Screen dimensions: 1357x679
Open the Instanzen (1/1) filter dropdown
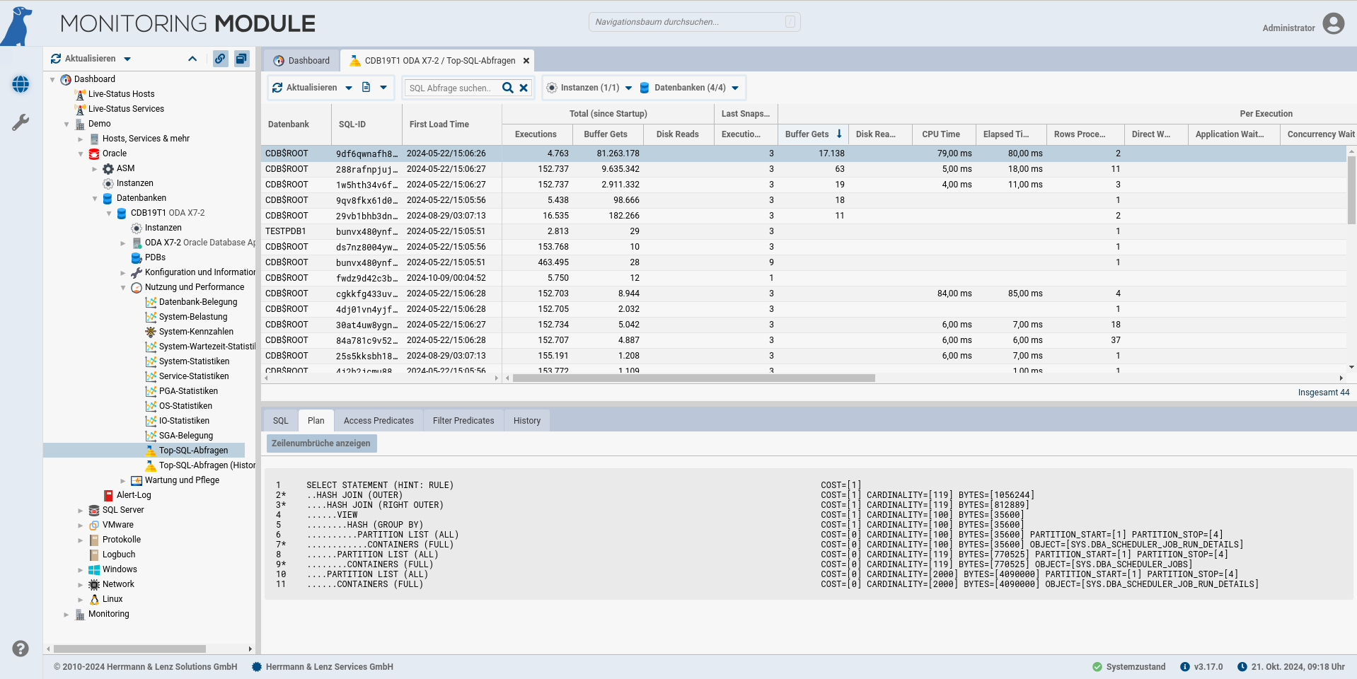[x=589, y=88]
